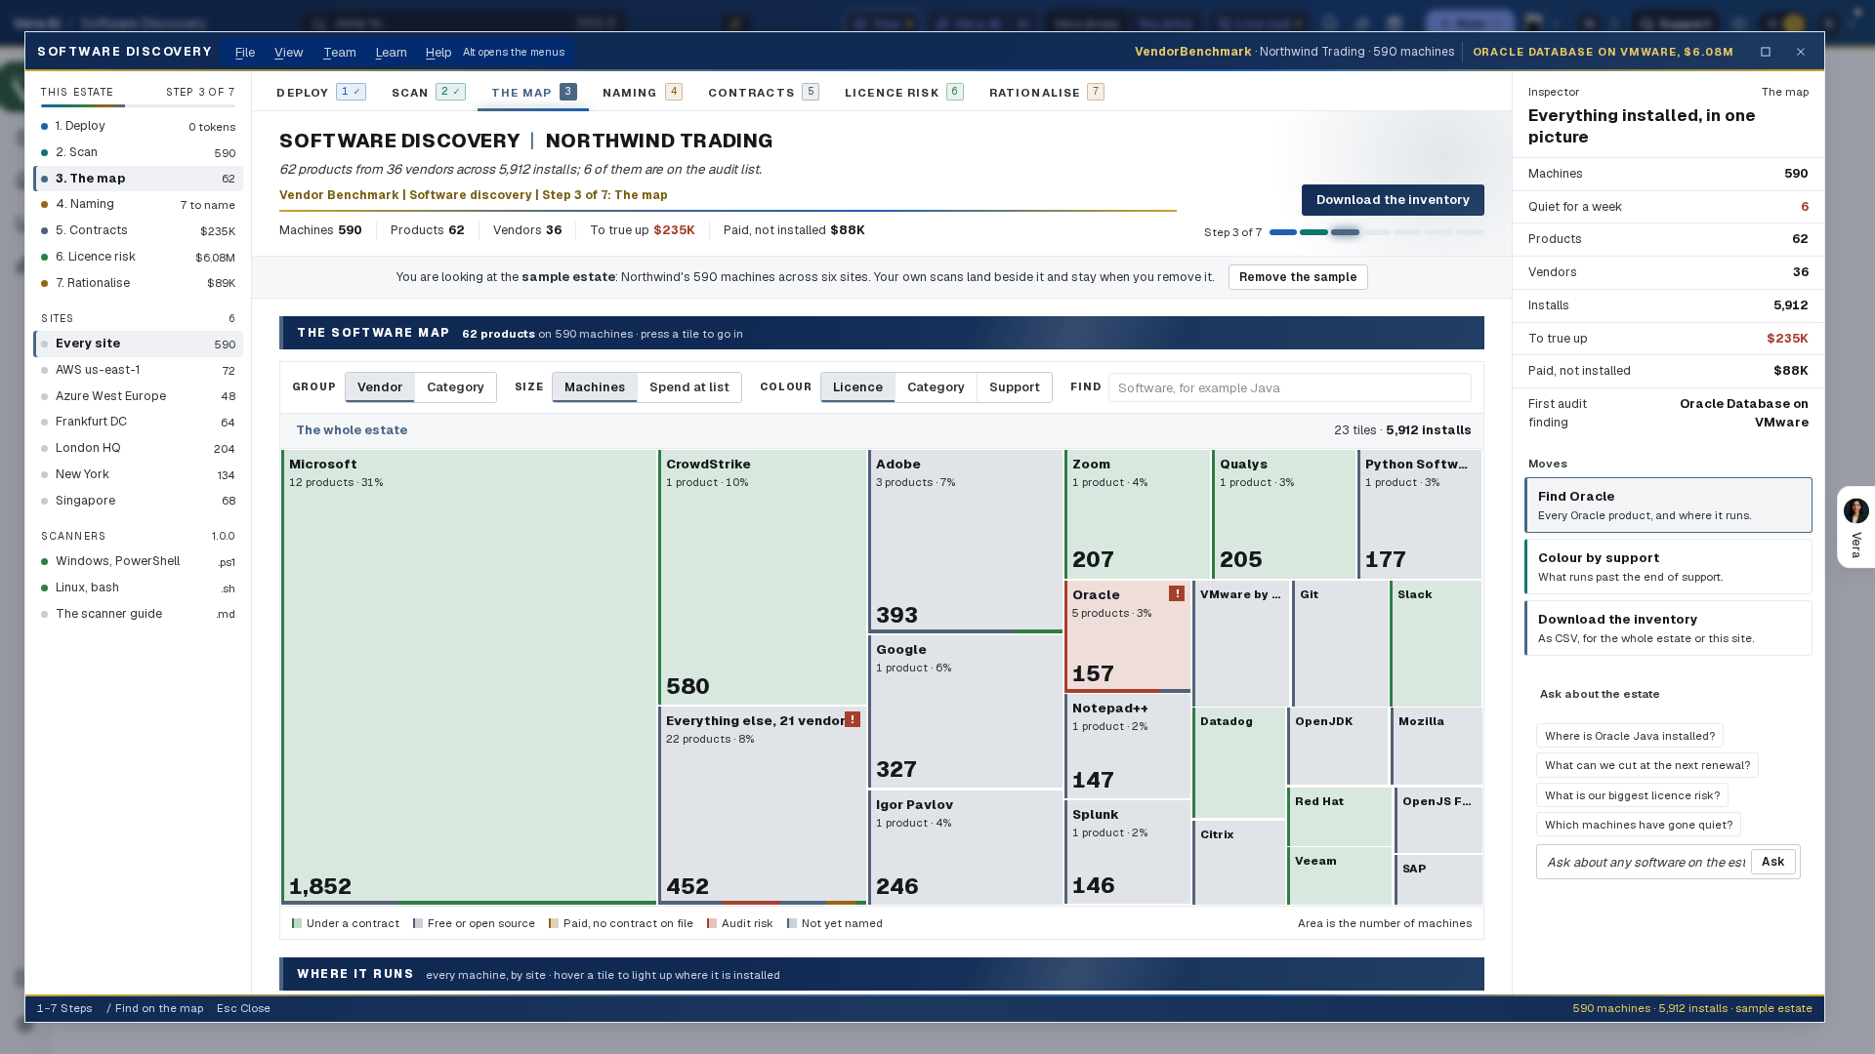This screenshot has width=1875, height=1054.
Task: Go to the Rationalise tab
Action: point(1046,92)
